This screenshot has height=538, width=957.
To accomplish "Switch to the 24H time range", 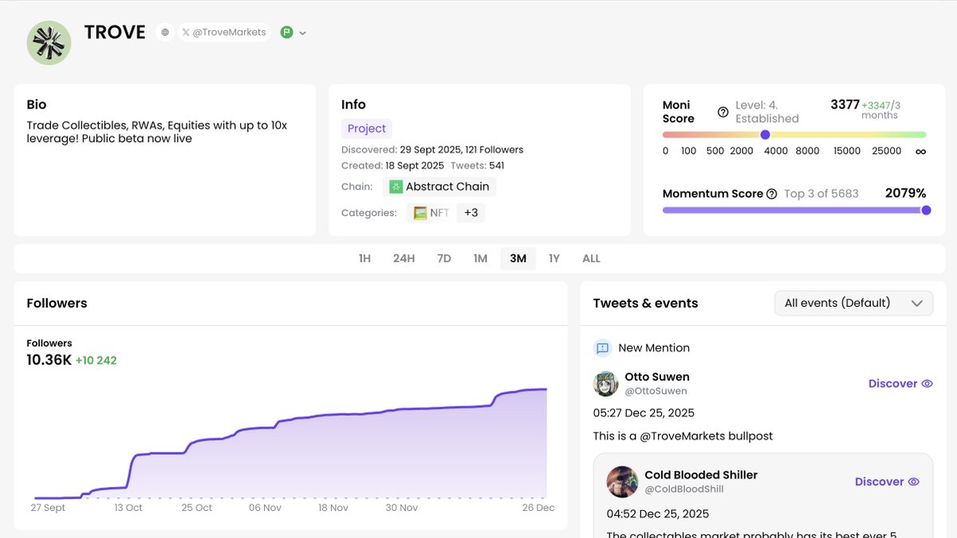I will pos(404,258).
